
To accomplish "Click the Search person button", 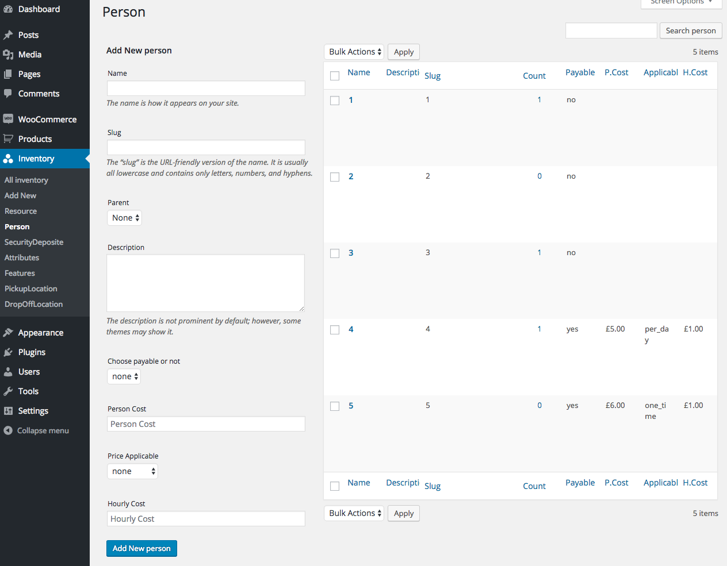I will 691,30.
